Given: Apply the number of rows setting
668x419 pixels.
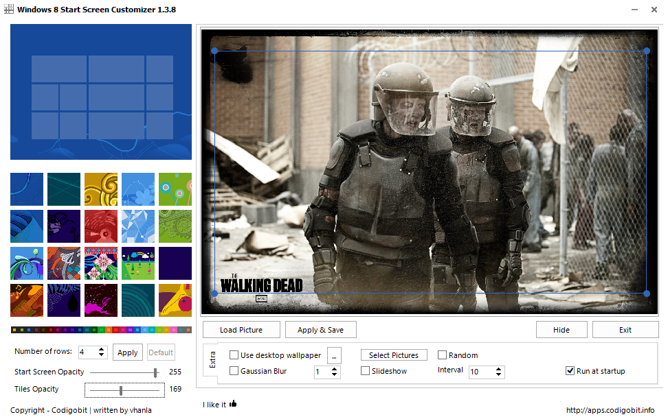Looking at the screenshot, I should [x=127, y=352].
